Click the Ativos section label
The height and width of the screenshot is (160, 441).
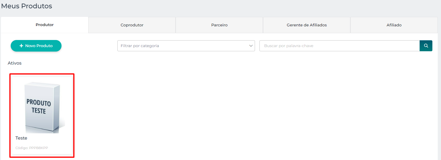(x=15, y=63)
